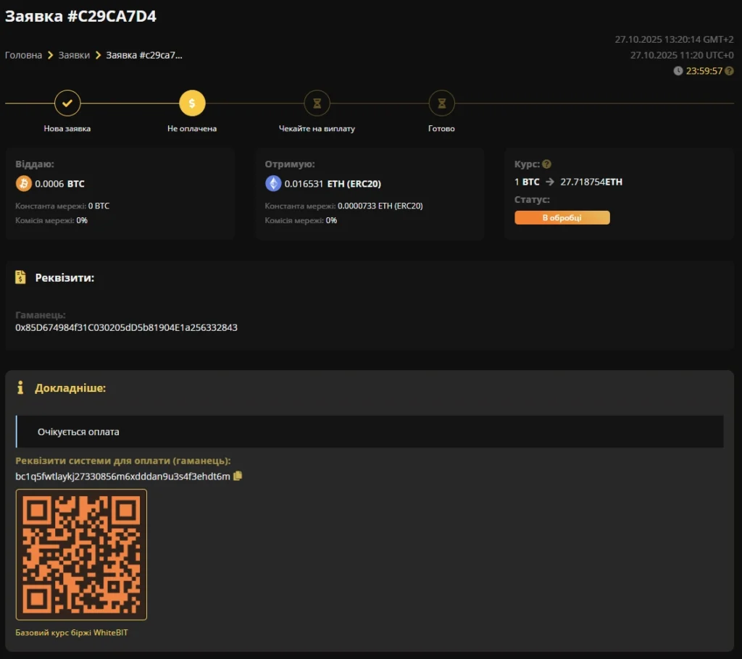Click the Отримую heading
Viewport: 742px width, 659px height.
click(x=290, y=164)
